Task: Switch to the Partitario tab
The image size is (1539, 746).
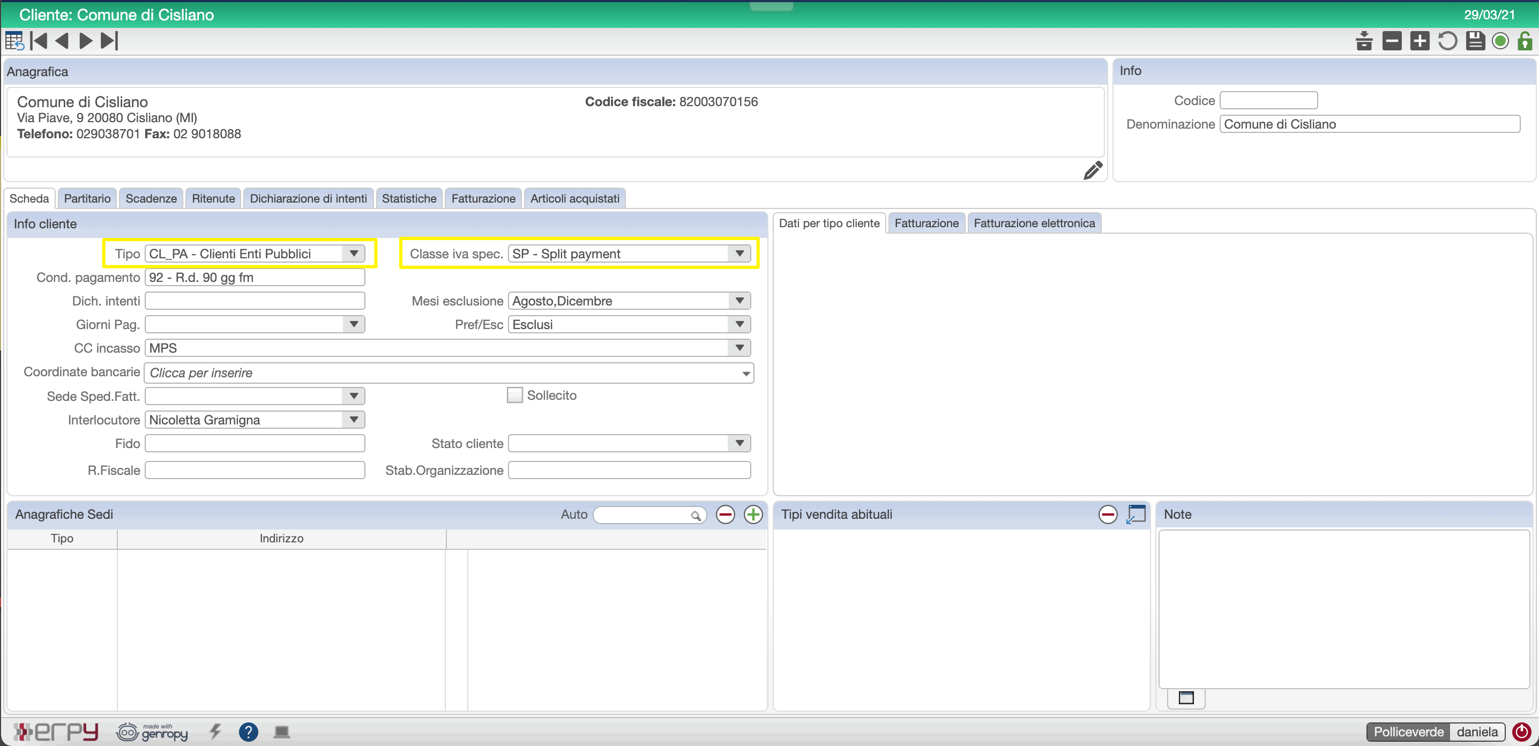Action: [x=87, y=198]
